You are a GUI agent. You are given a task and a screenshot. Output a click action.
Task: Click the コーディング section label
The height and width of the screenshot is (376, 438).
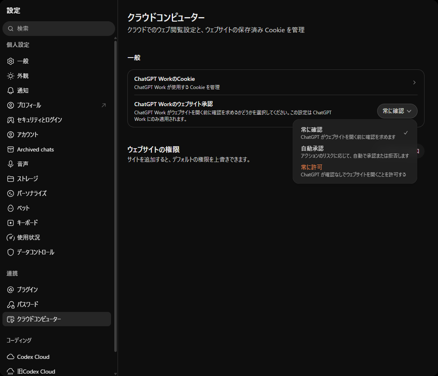pyautogui.click(x=19, y=340)
